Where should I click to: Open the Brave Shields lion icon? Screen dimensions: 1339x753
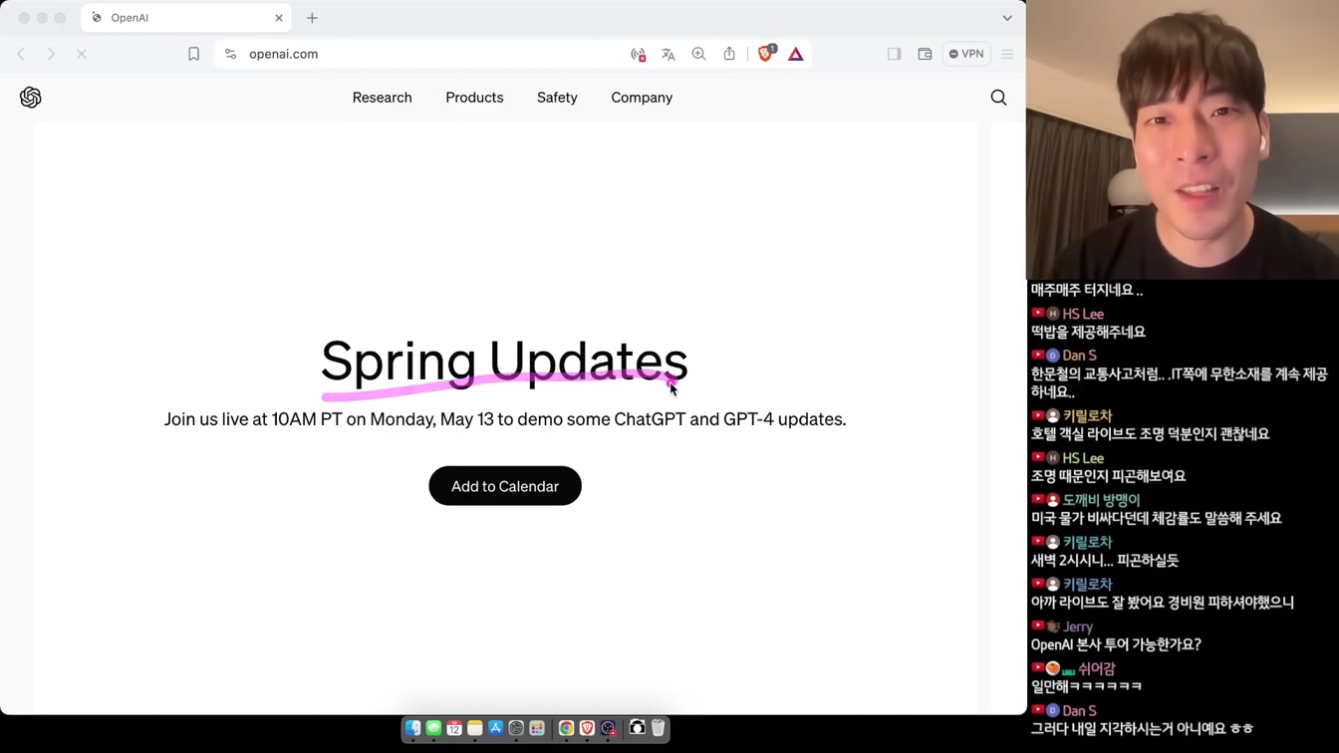point(766,54)
